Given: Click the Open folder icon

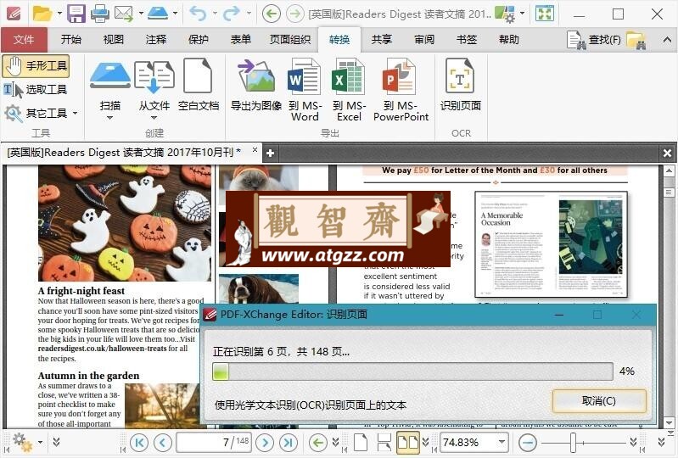Looking at the screenshot, I should tap(42, 14).
